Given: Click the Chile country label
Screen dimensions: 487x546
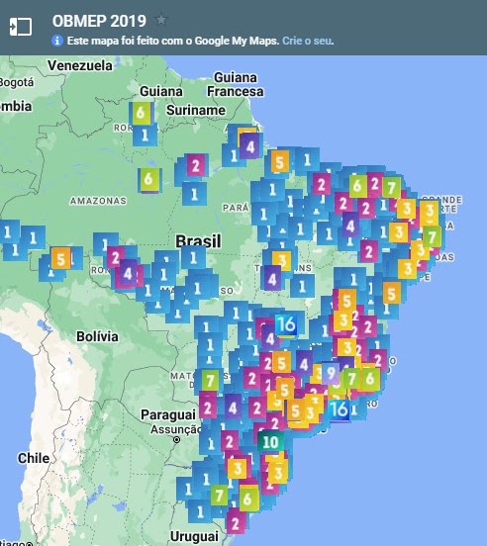Looking at the screenshot, I should pos(34,458).
